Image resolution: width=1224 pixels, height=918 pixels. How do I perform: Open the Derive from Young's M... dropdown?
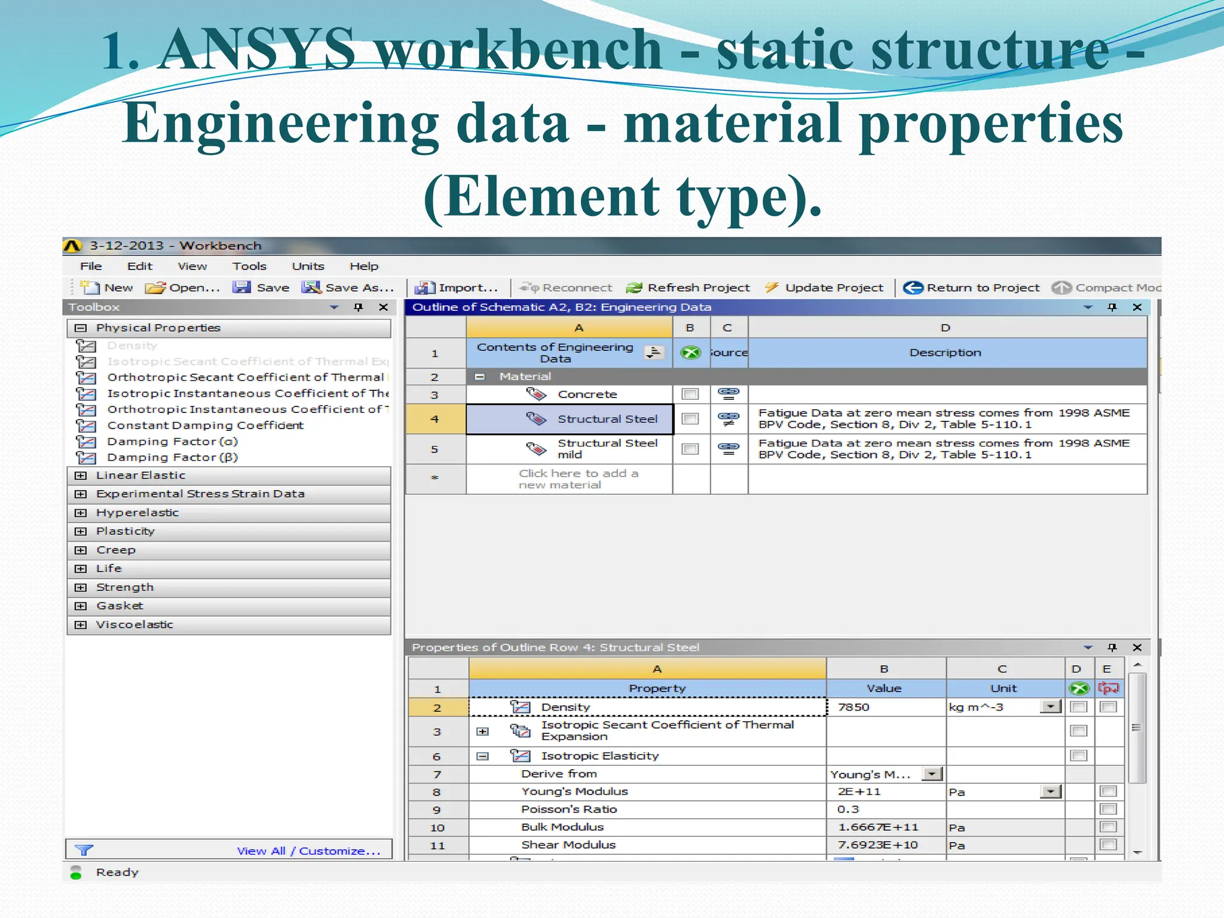click(x=932, y=774)
